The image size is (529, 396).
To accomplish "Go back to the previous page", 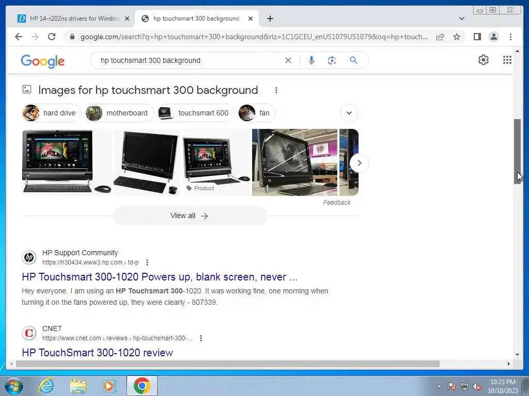I will tap(19, 37).
